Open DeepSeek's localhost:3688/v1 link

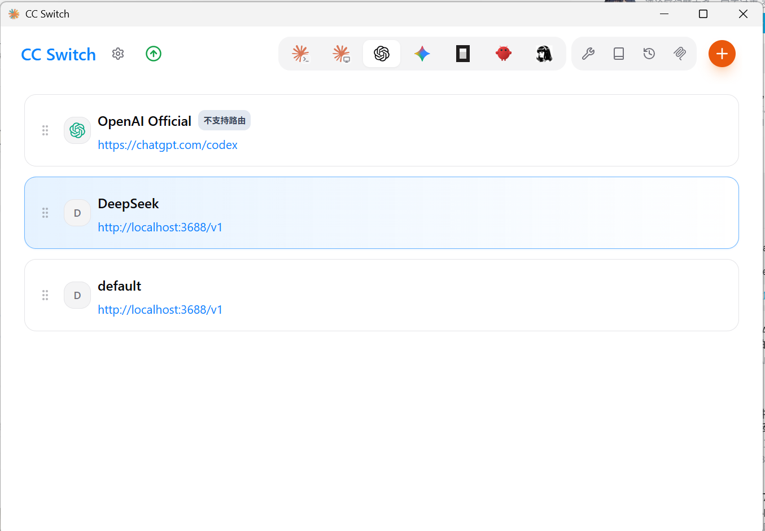click(x=160, y=227)
